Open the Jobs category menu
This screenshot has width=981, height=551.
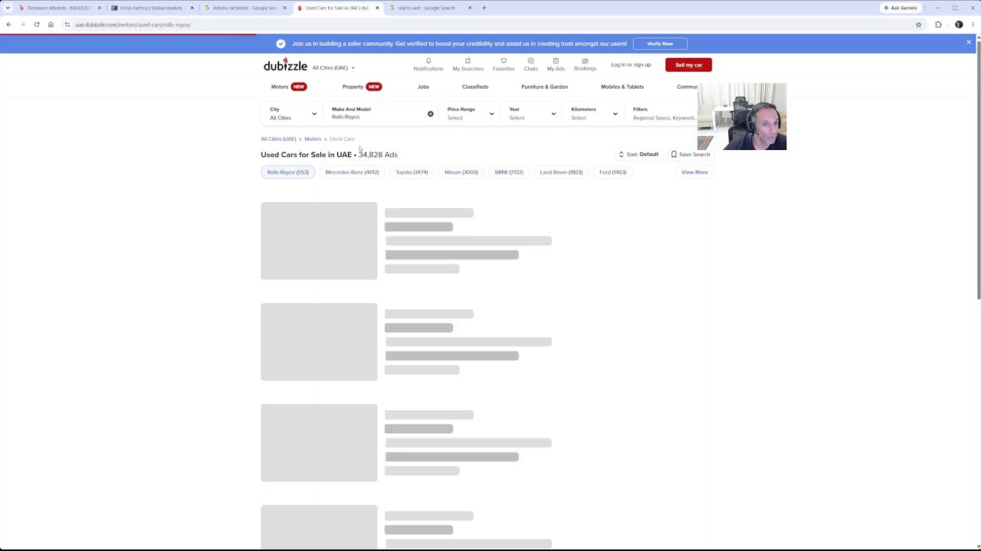pos(423,86)
